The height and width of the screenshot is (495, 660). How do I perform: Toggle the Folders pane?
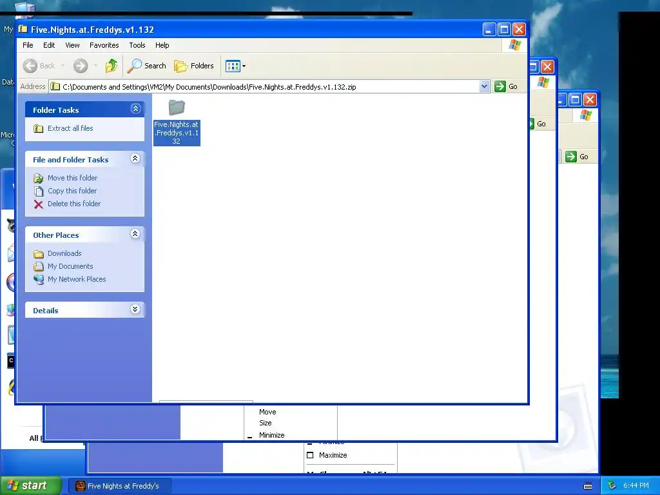[x=194, y=66]
